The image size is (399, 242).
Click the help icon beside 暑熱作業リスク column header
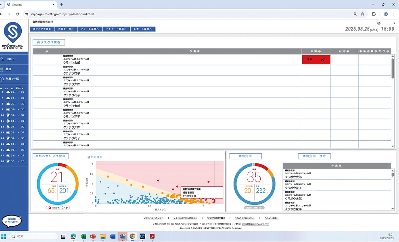[388, 51]
